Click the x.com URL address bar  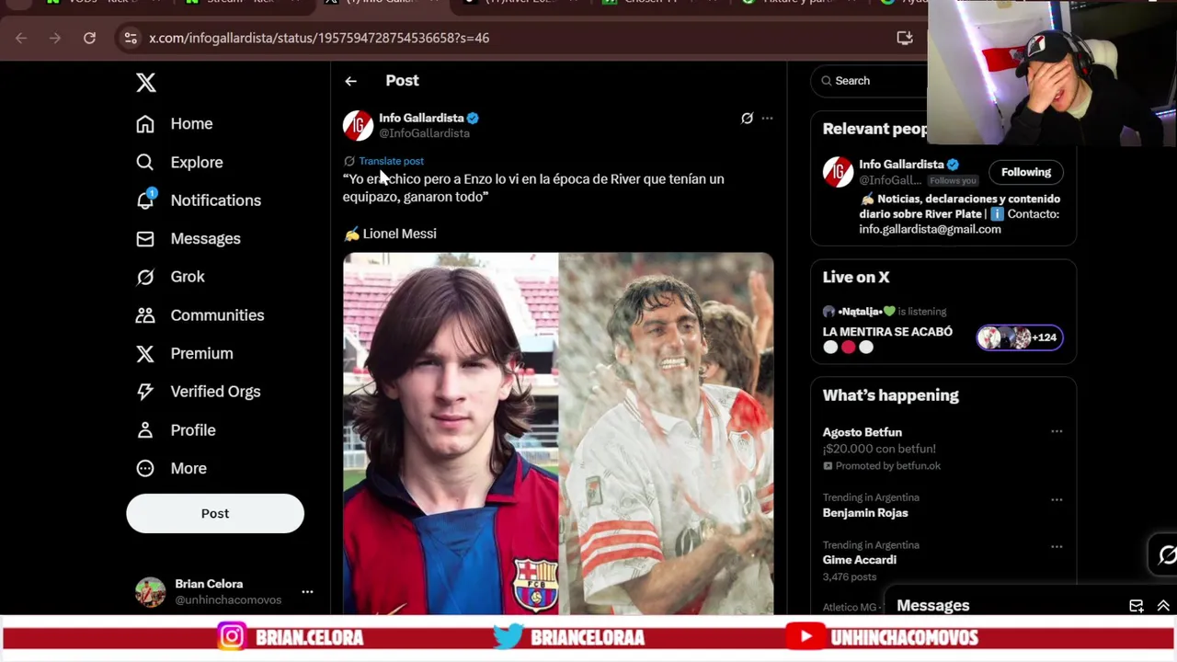[318, 38]
